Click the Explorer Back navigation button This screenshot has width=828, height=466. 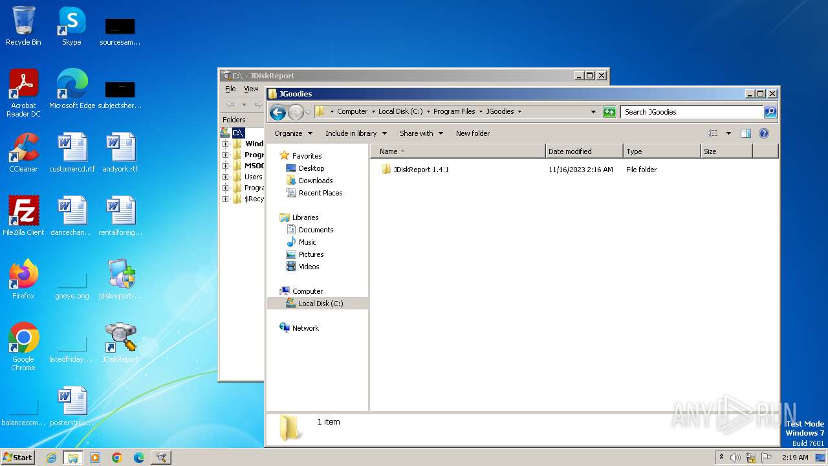point(278,112)
